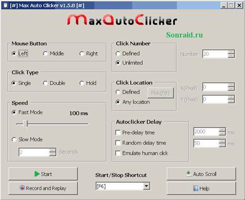Click the X(Pixel) spinner arrows
The image size is (245, 200).
[x=231, y=87]
